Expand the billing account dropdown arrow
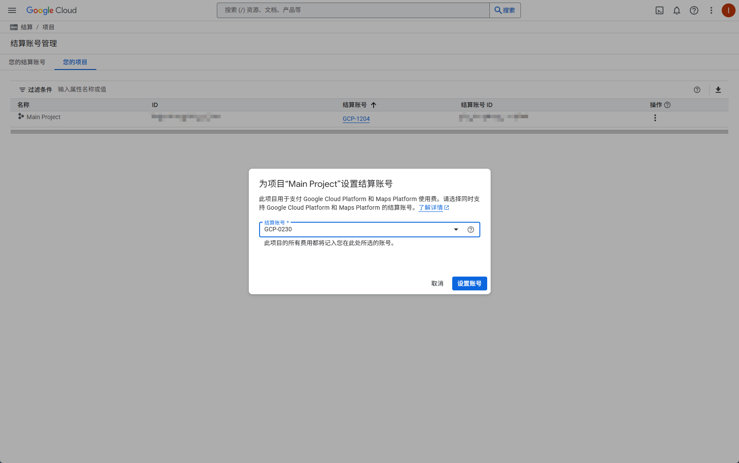Image resolution: width=739 pixels, height=463 pixels. click(x=456, y=230)
